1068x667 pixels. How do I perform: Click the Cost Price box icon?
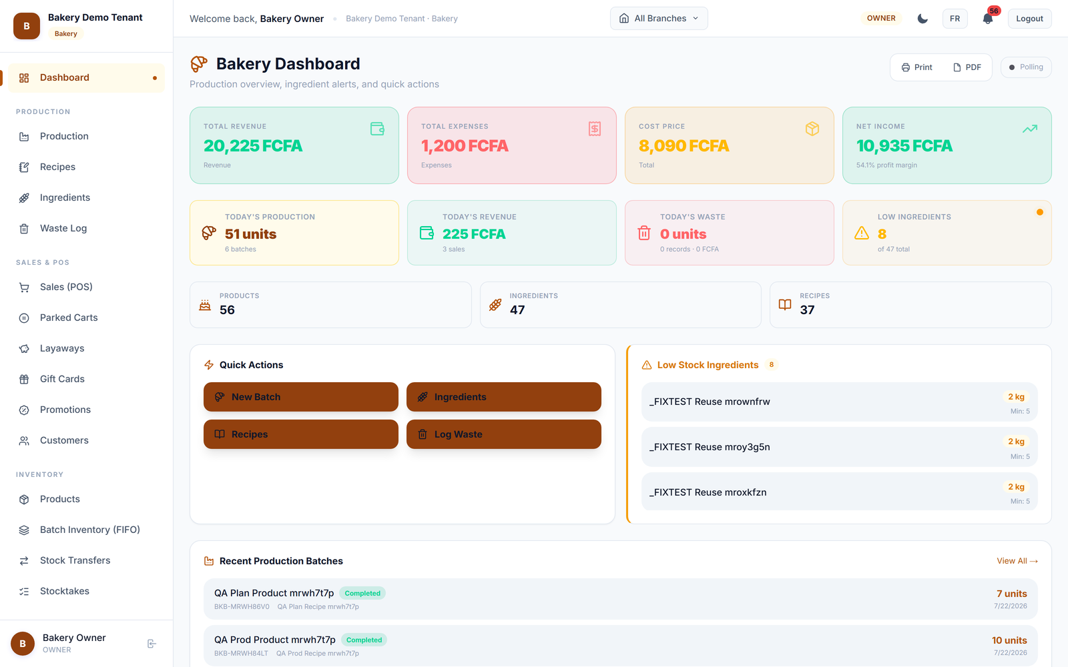[812, 129]
